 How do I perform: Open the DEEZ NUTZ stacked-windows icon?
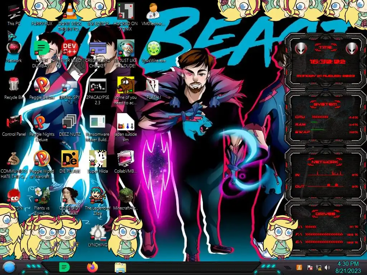70,125
